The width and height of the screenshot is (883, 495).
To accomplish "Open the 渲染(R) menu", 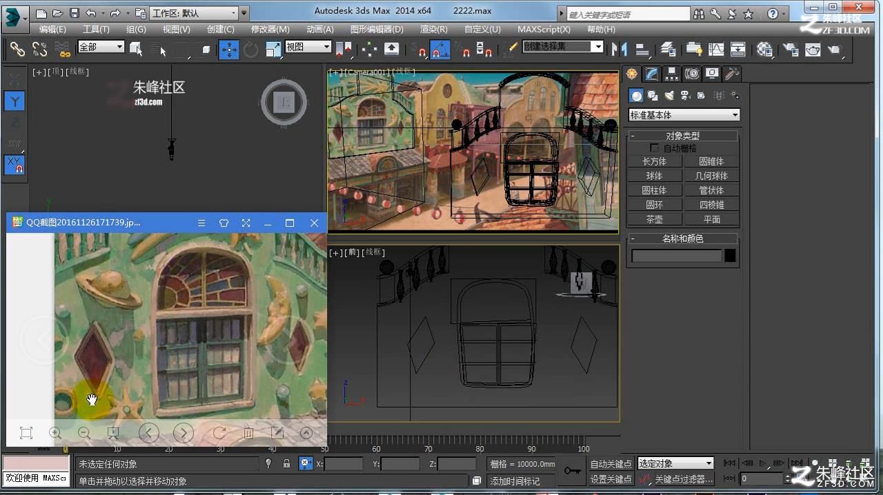I will (x=434, y=29).
